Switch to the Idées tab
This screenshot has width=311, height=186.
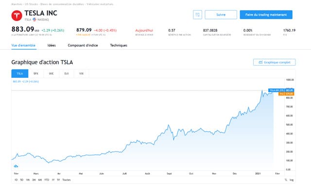click(x=52, y=46)
